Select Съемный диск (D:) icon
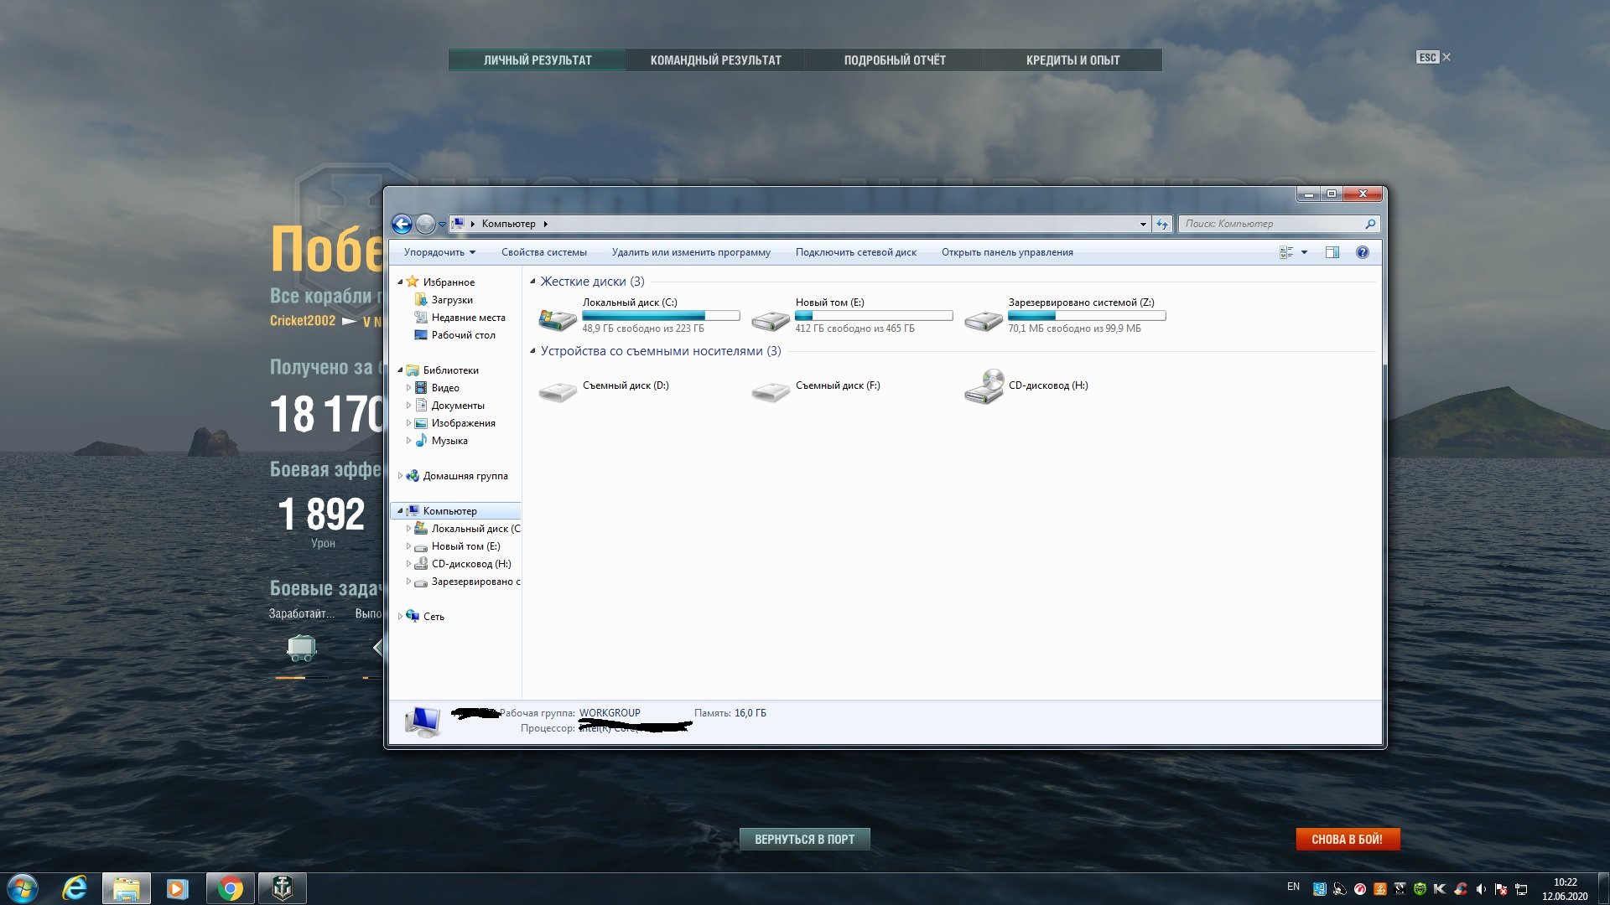Viewport: 1610px width, 905px height. tap(558, 390)
